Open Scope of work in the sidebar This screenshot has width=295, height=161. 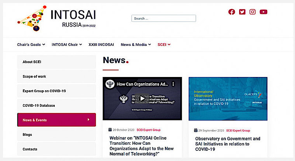coord(56,76)
